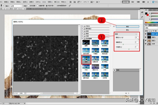
Task: Toggle lock position icon in Layers panel
Action: [154, 31]
